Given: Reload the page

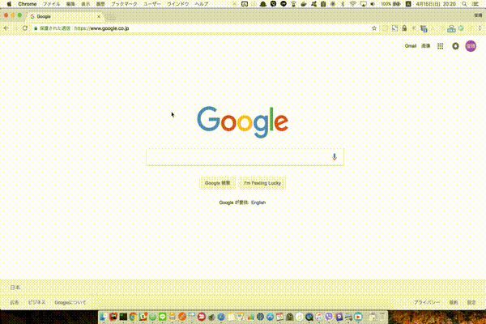Looking at the screenshot, I should pyautogui.click(x=25, y=28).
